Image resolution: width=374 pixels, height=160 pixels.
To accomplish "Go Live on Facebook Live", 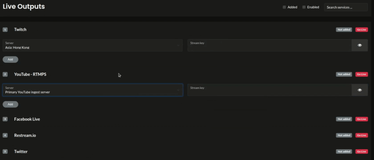I will tap(362, 119).
